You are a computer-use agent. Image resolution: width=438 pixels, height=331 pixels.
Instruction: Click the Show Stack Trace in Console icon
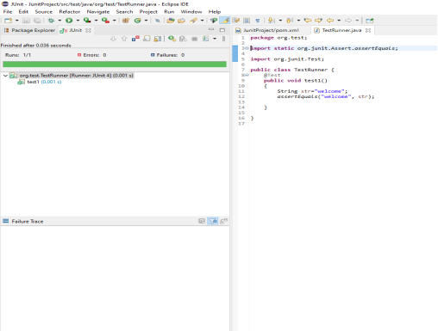(202, 221)
